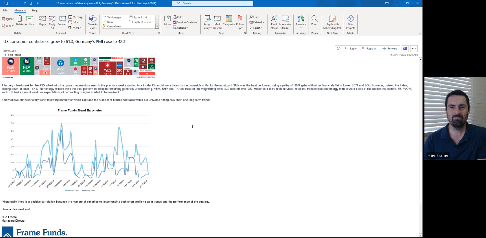This screenshot has width=486, height=238.
Task: Open the Actions dropdown
Action: (180, 28)
